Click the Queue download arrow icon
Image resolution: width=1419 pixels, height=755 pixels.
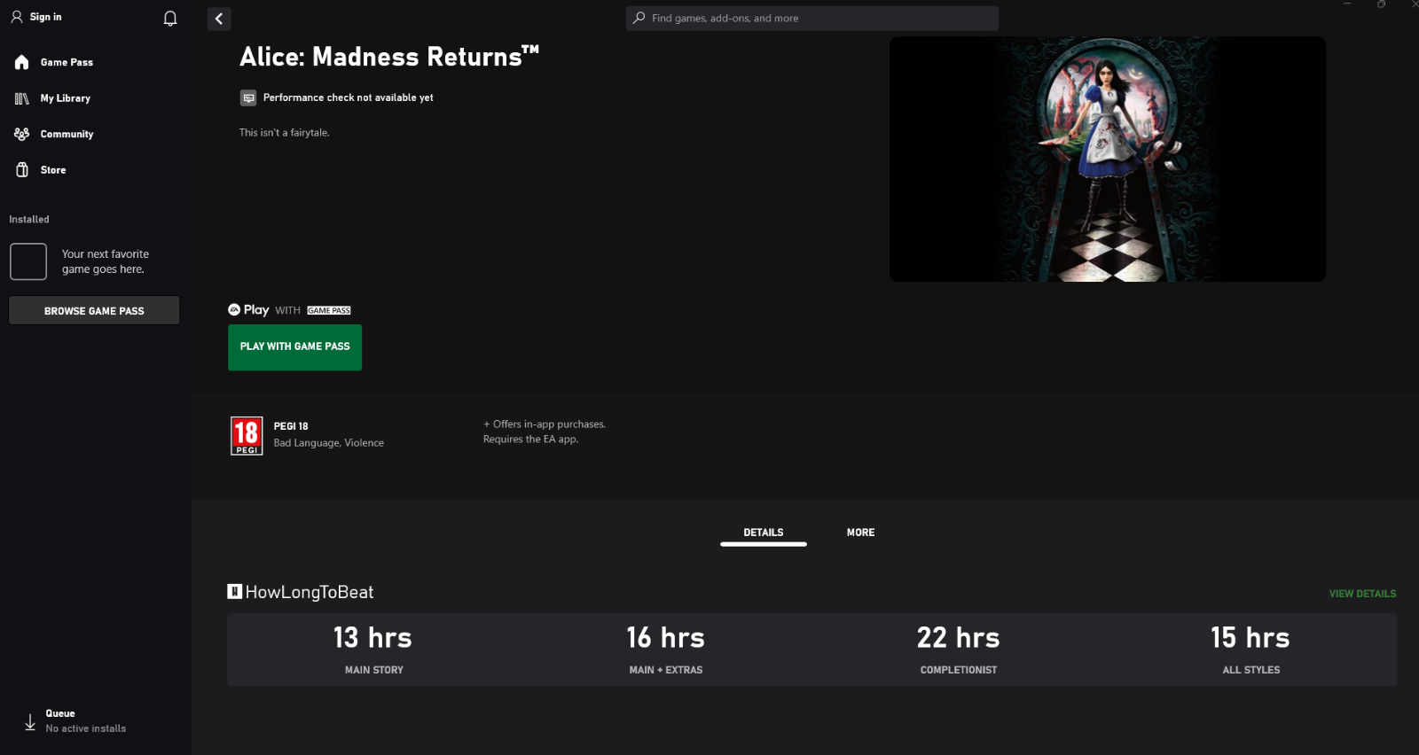click(30, 722)
